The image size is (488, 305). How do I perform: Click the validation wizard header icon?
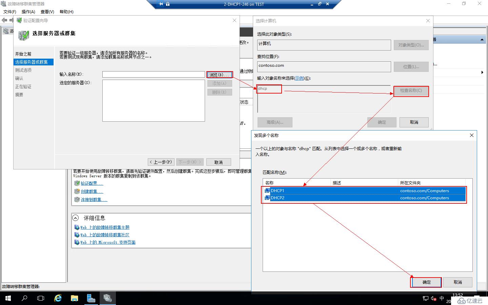23,35
